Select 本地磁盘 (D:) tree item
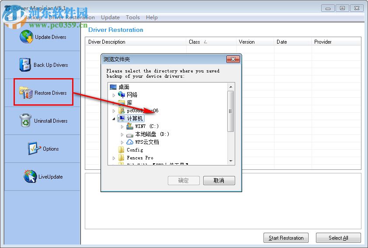Screen dimensions: 368x248 tap(152, 134)
